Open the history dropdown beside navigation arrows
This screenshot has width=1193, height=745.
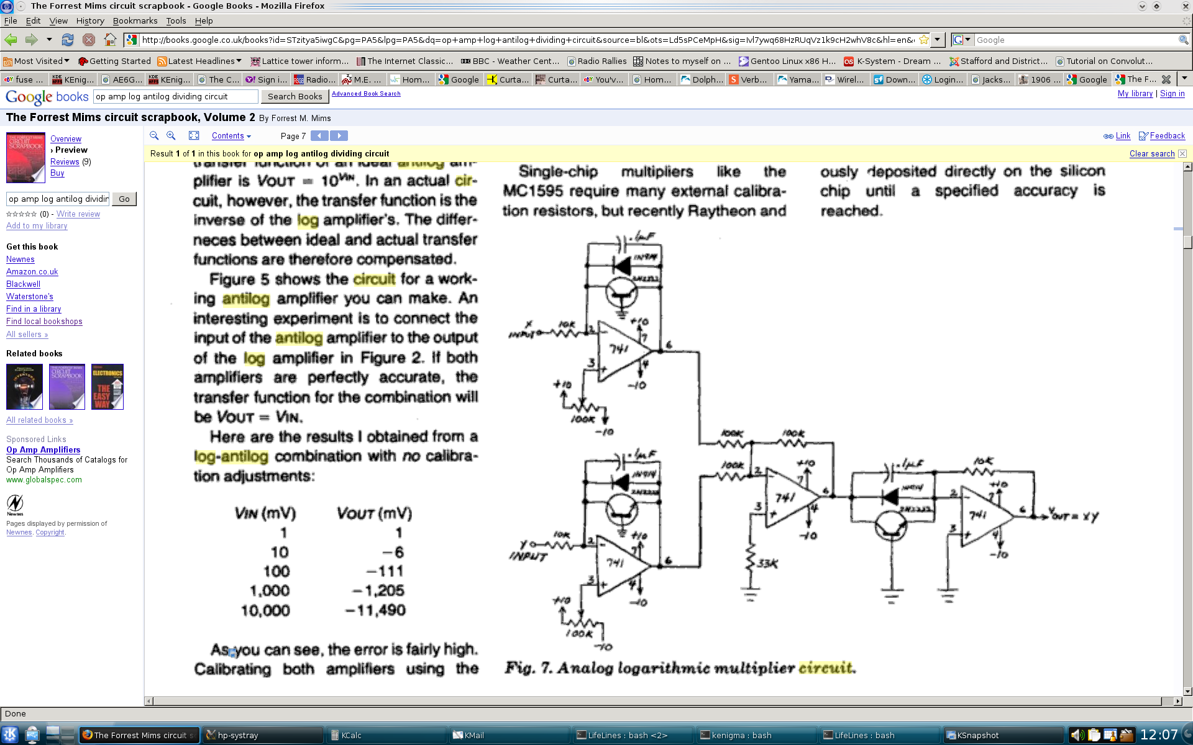[49, 40]
